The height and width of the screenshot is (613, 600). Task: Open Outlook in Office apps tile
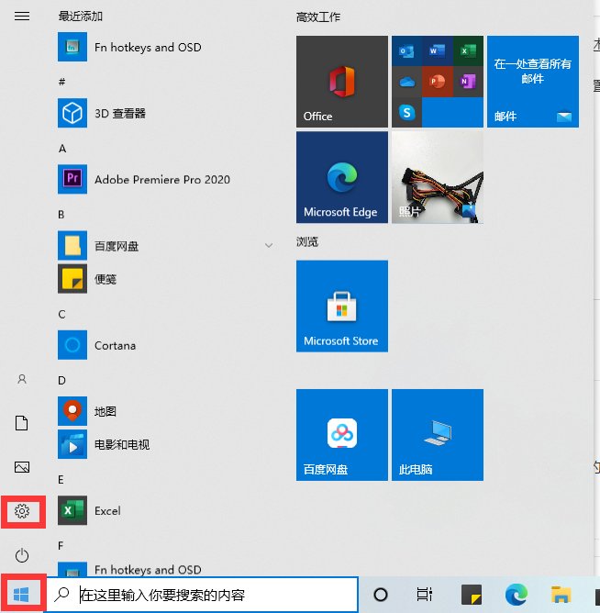pyautogui.click(x=407, y=50)
